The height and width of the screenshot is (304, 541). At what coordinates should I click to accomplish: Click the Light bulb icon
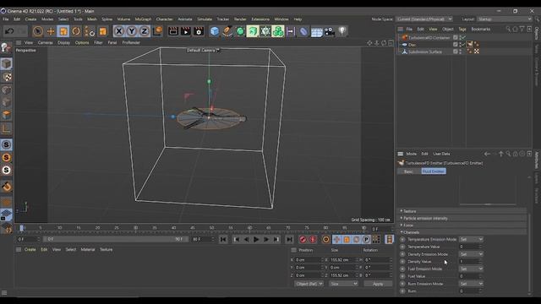point(342,31)
